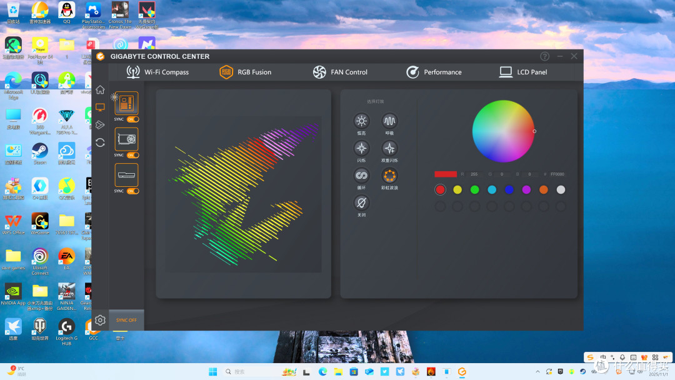Open Gigabyte Control Center taskbar icon

click(x=462, y=372)
